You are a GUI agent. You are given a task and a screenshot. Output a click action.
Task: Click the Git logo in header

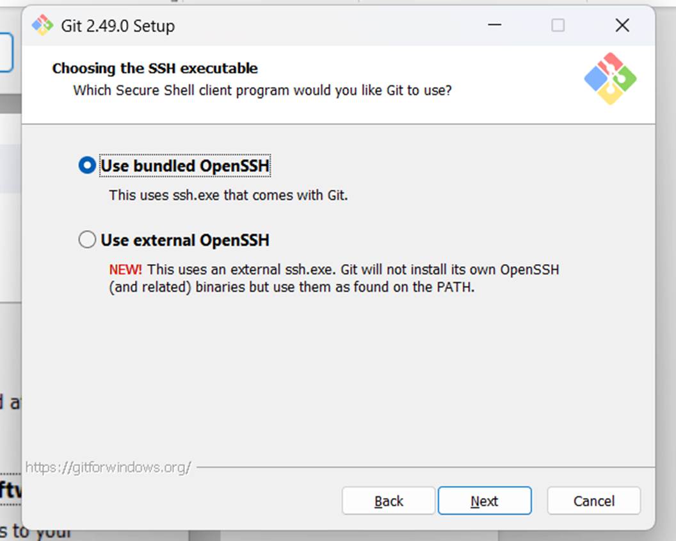[x=610, y=79]
